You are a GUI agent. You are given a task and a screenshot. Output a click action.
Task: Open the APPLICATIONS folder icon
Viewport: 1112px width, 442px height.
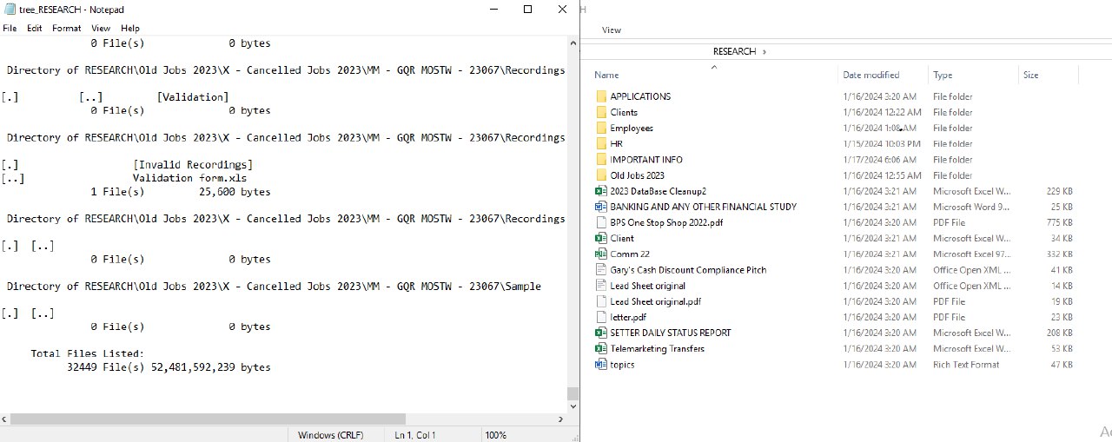[x=600, y=96]
